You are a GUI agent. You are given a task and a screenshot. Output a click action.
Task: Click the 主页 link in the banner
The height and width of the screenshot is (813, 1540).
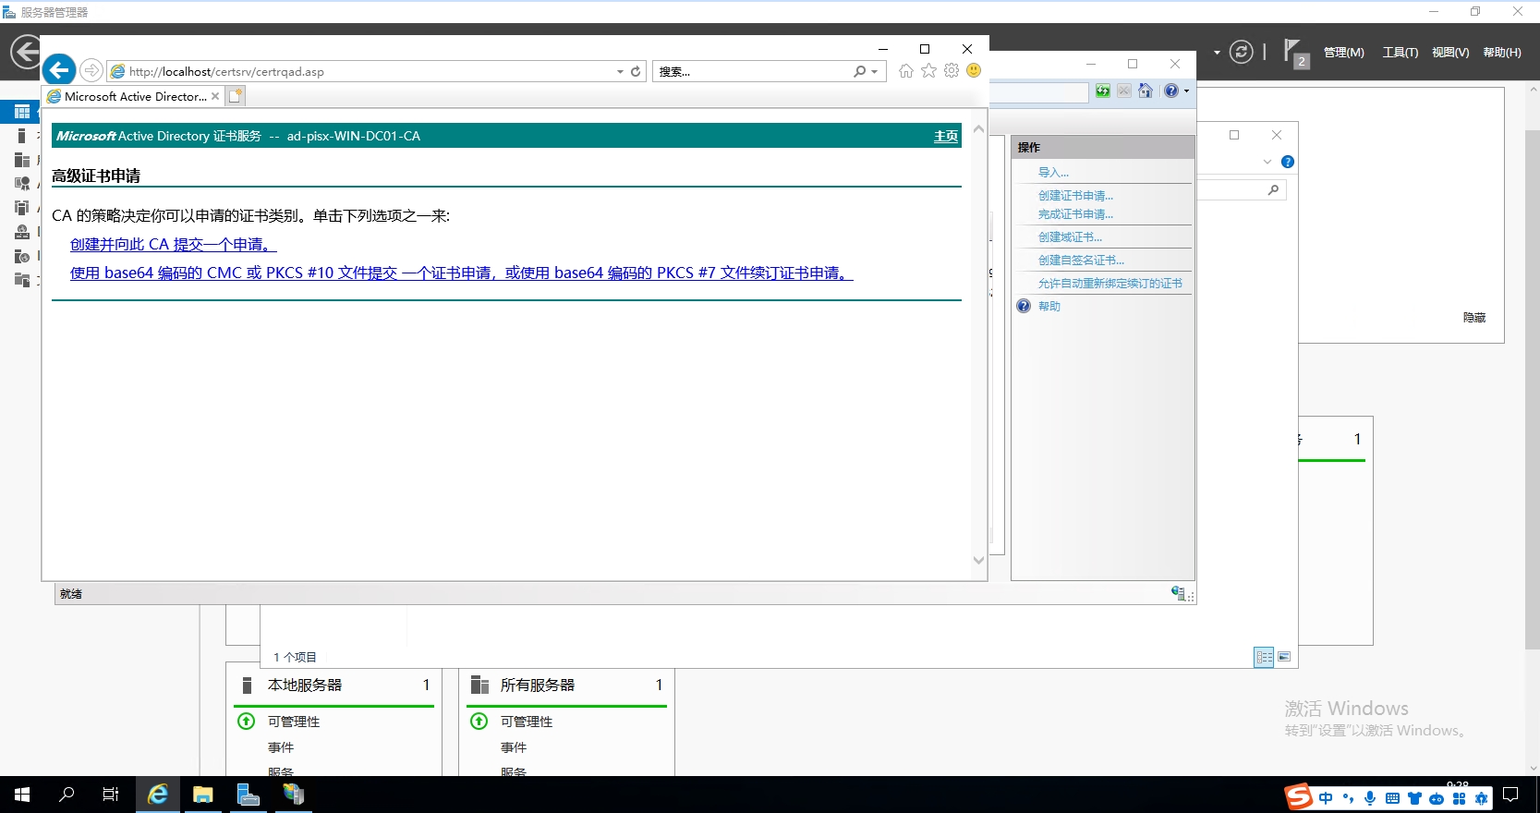(945, 137)
